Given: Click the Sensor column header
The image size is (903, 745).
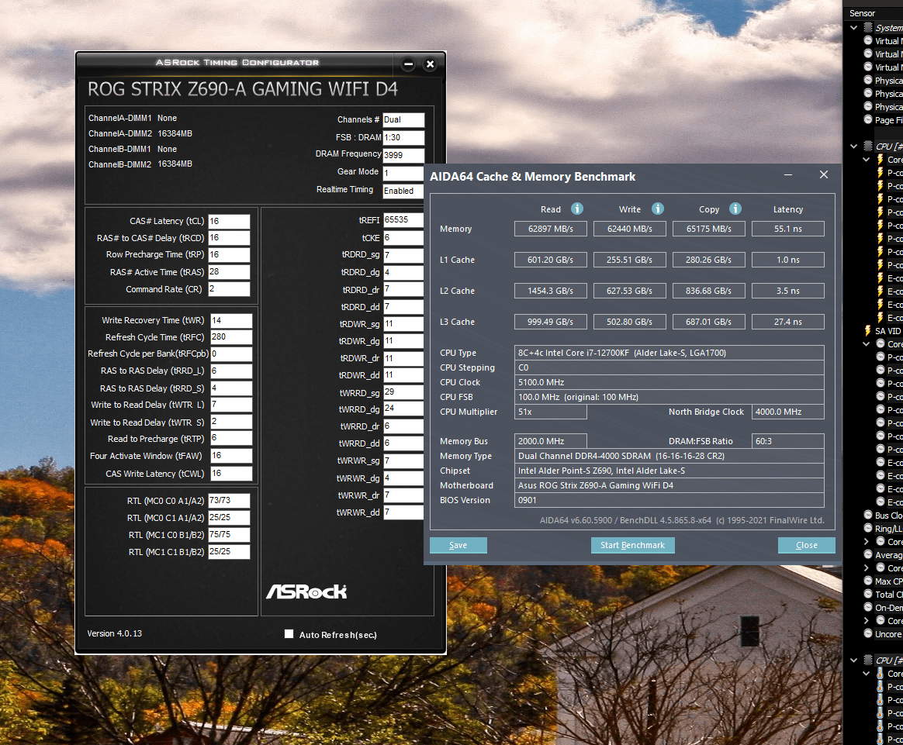Looking at the screenshot, I should click(x=862, y=13).
